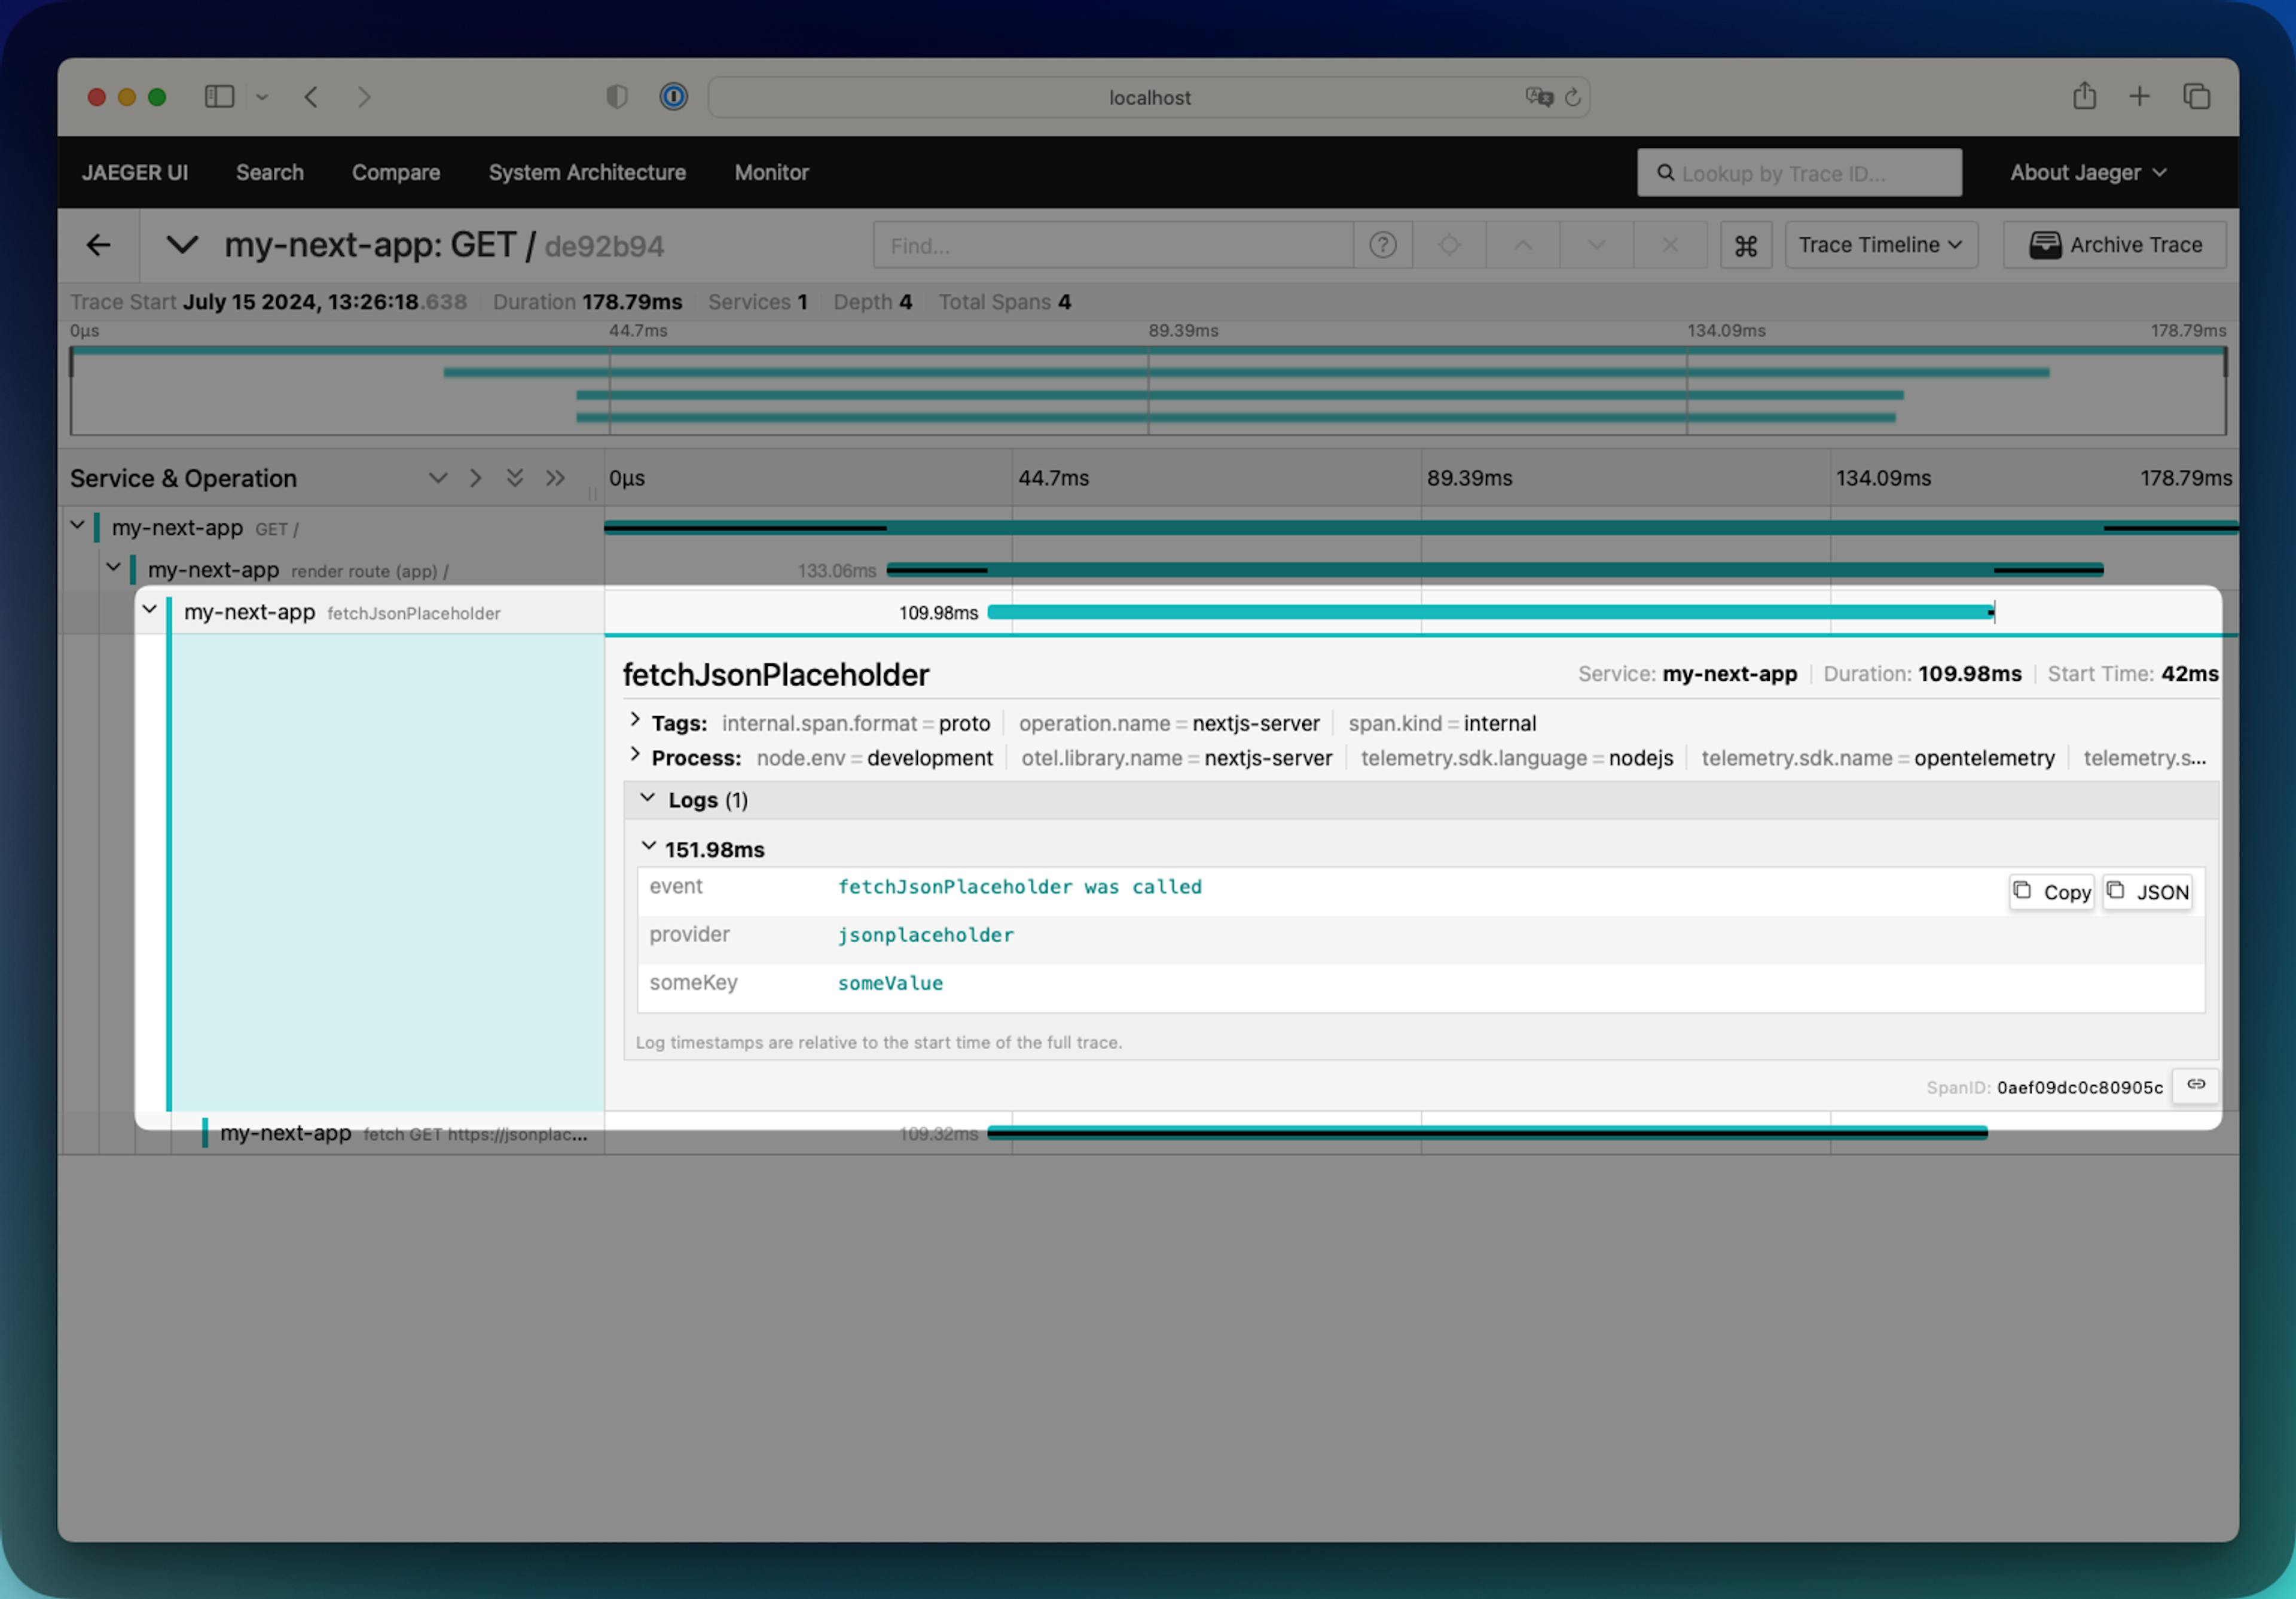Collapse the 151.98ms log entry
Image resolution: width=2296 pixels, height=1599 pixels.
pyautogui.click(x=648, y=848)
